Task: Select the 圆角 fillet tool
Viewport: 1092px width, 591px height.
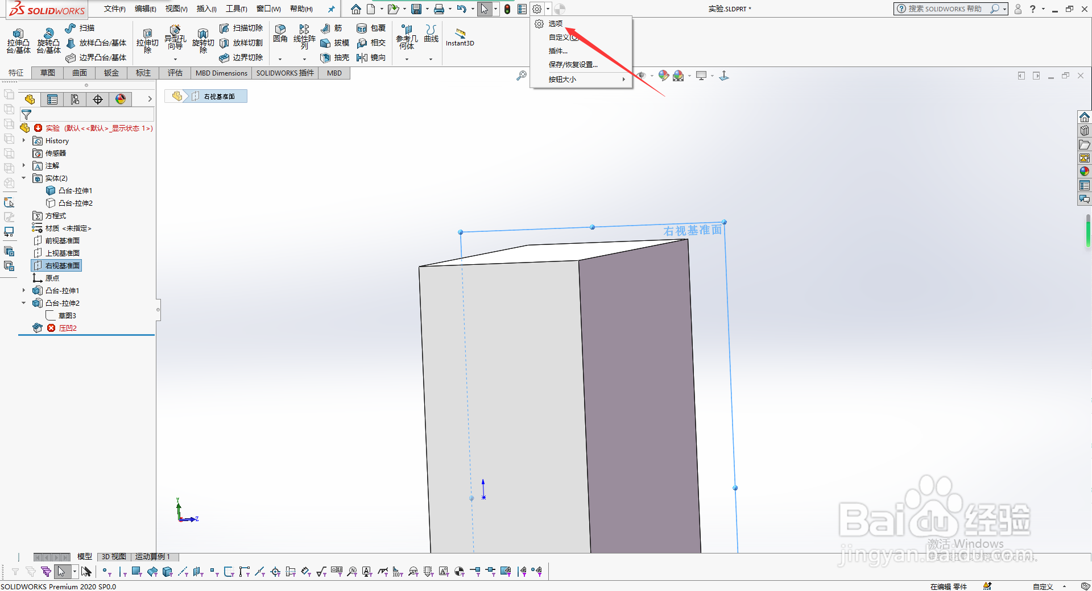Action: pos(280,34)
